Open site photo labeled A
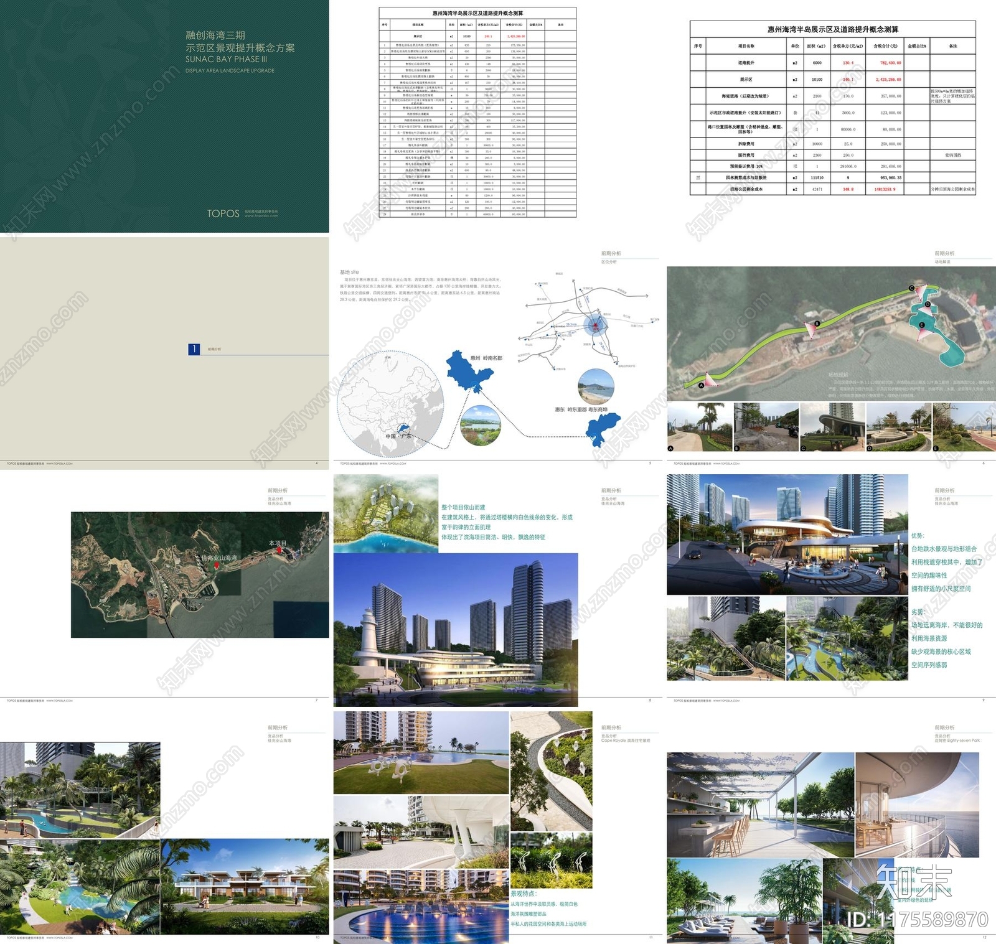Screen dimensions: 996x944 699,427
